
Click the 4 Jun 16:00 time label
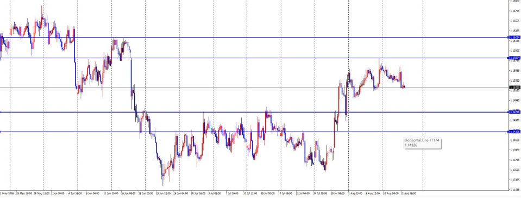(x=76, y=193)
